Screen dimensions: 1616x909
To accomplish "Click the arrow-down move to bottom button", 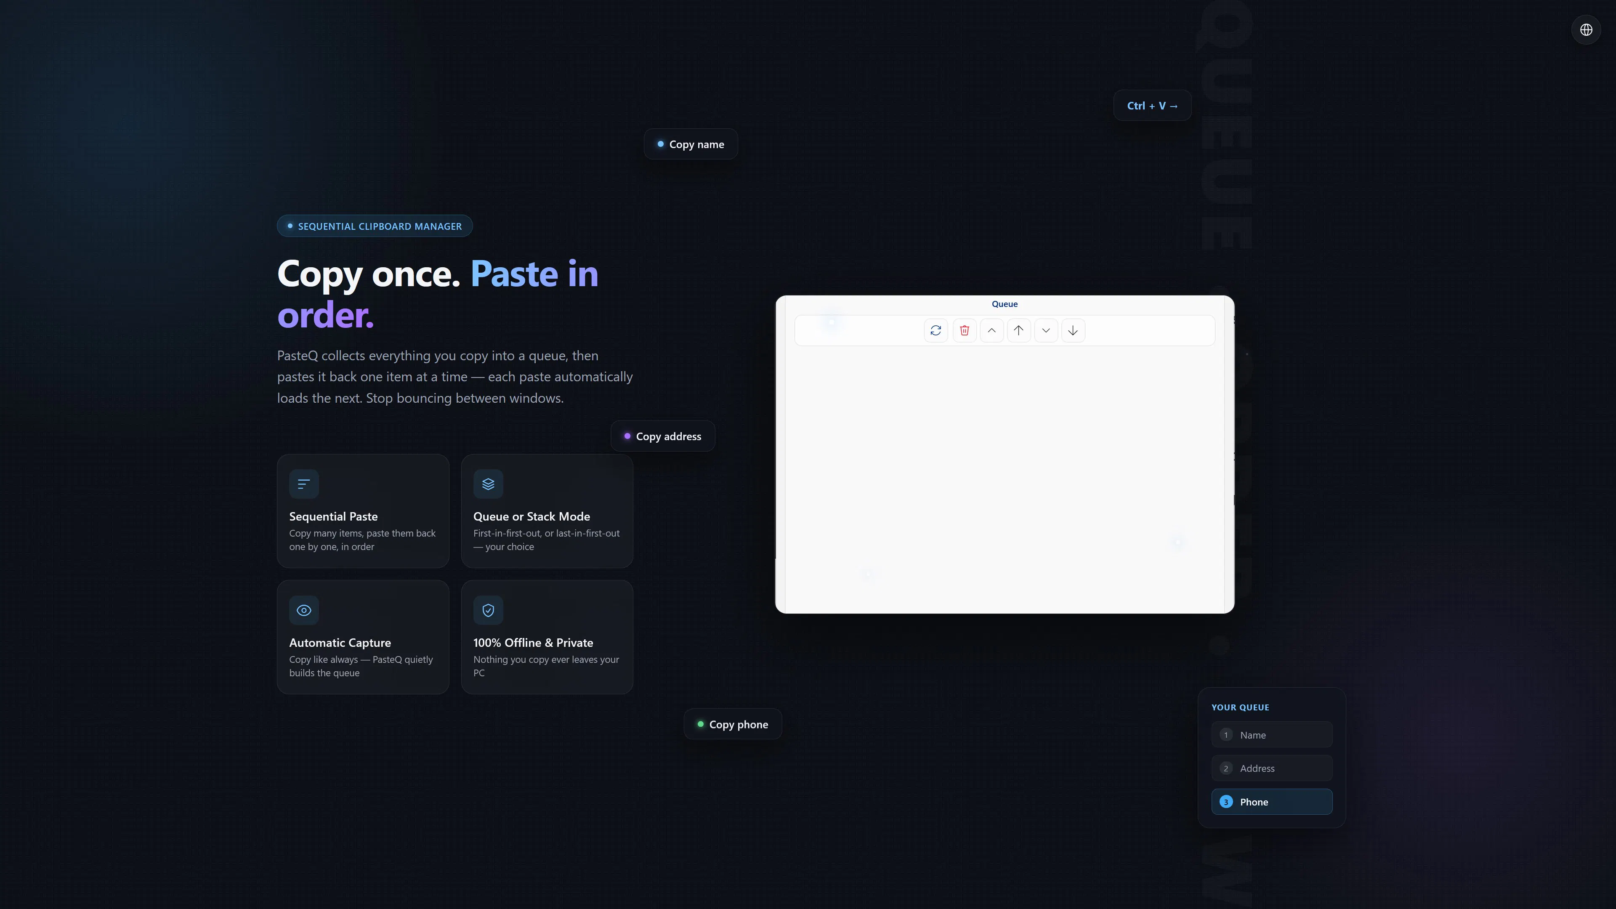I will click(x=1073, y=331).
